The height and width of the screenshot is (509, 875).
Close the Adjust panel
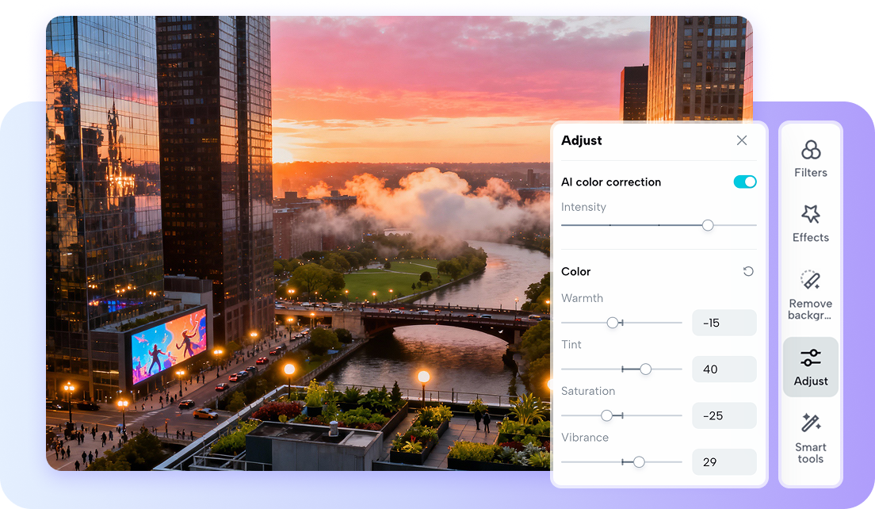741,140
